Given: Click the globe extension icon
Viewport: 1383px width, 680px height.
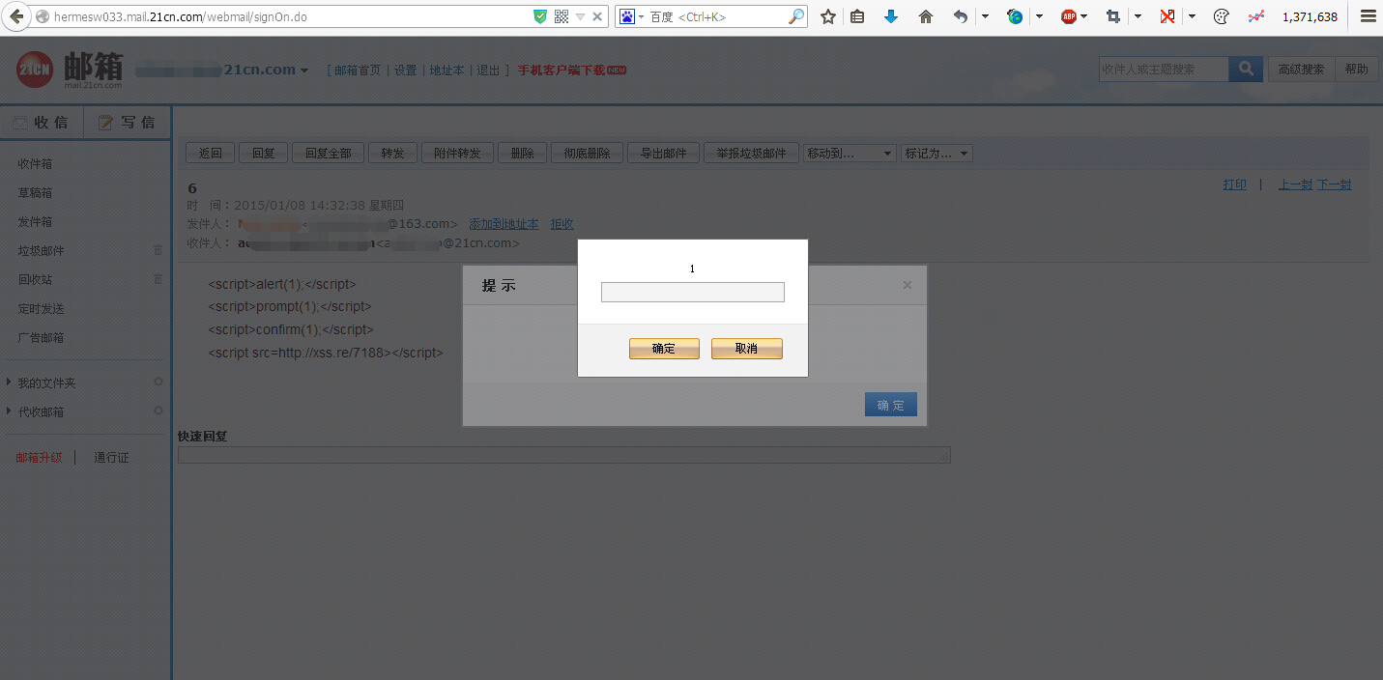Looking at the screenshot, I should pyautogui.click(x=1015, y=16).
